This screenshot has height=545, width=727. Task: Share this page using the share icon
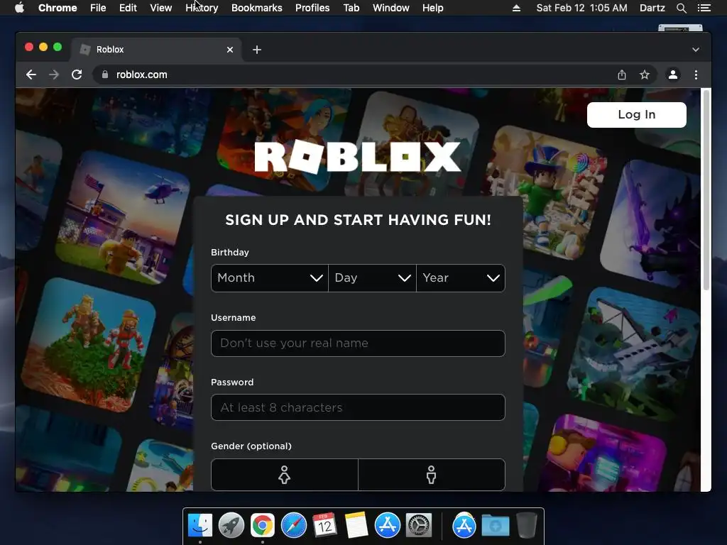click(622, 75)
